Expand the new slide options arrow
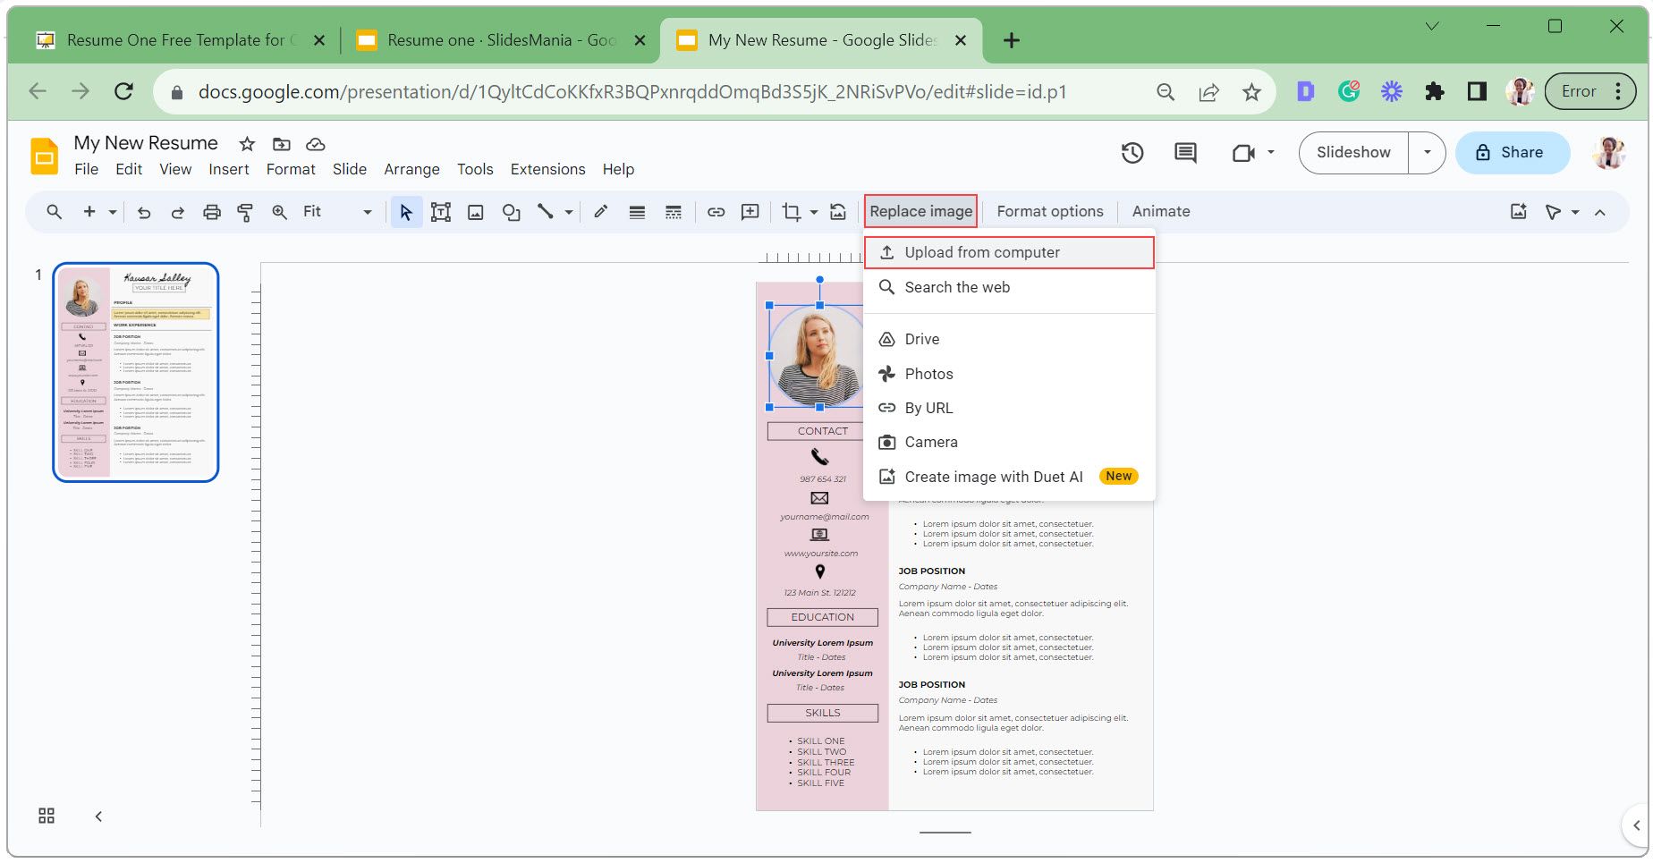This screenshot has height=863, width=1653. 113,212
